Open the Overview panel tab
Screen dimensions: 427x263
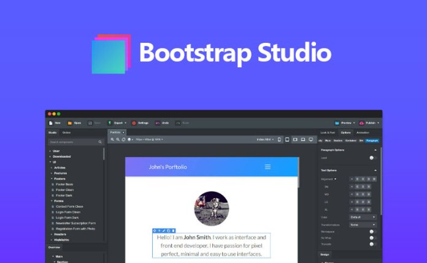(54, 247)
